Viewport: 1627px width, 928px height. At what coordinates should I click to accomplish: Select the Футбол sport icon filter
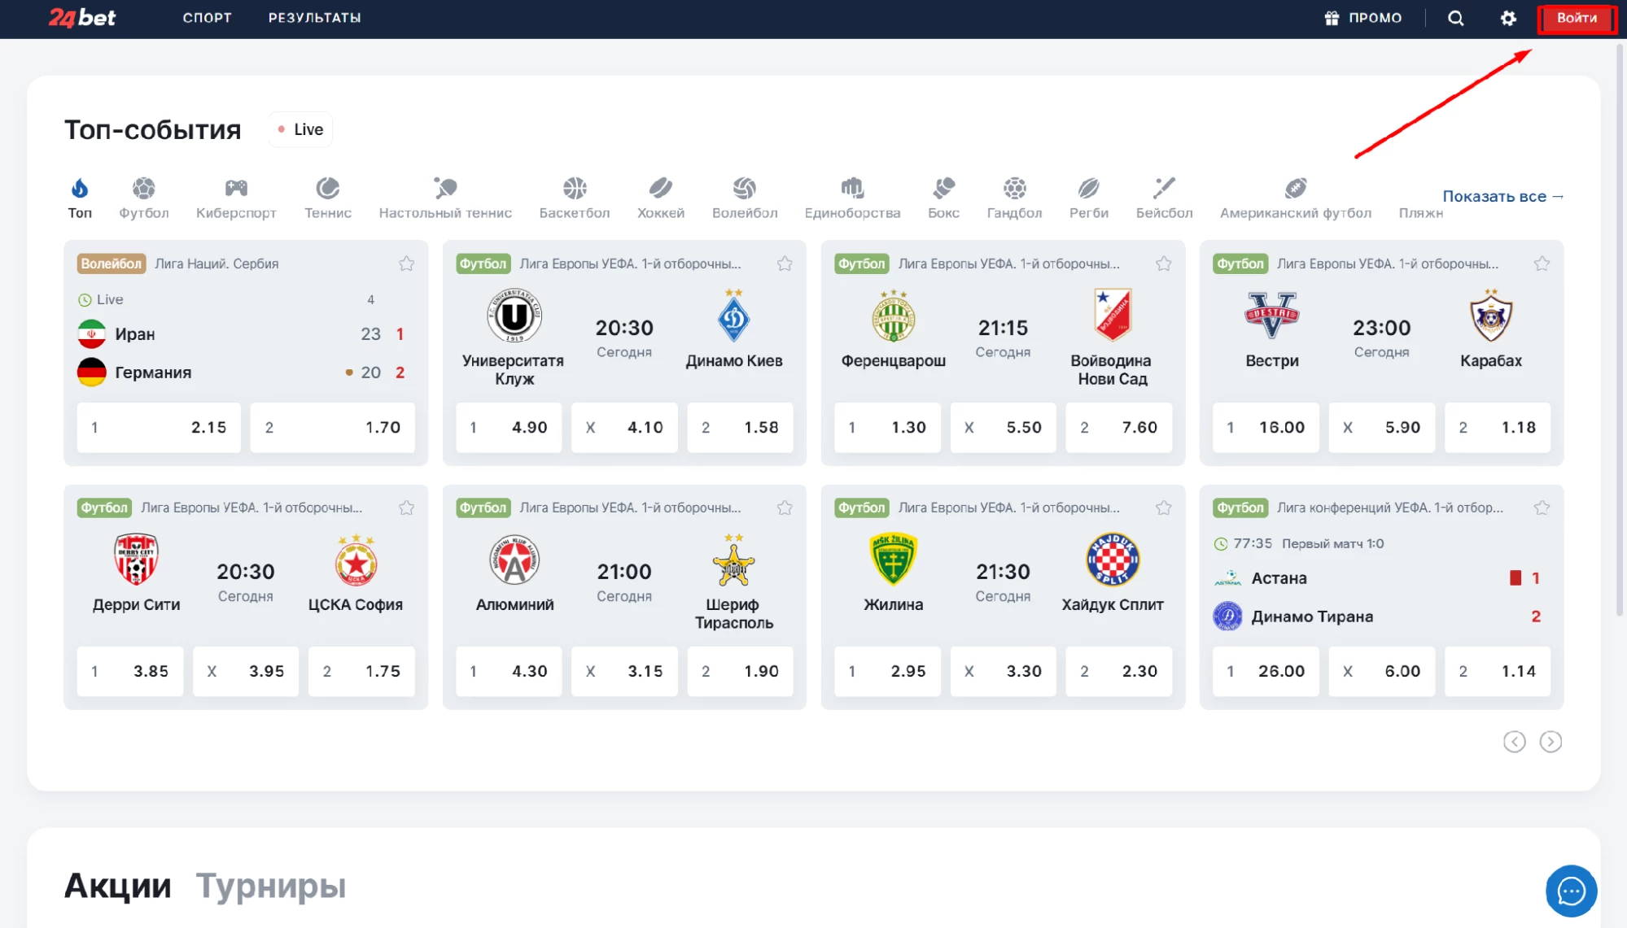[x=144, y=189]
